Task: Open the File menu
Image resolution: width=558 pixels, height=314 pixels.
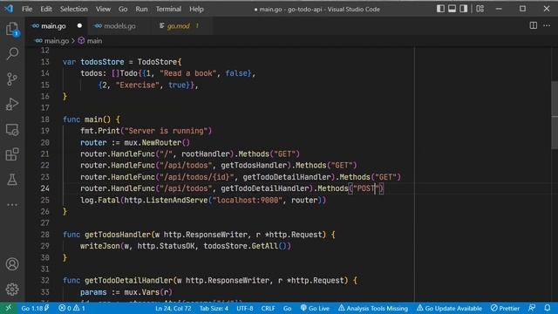Action: pos(27,10)
